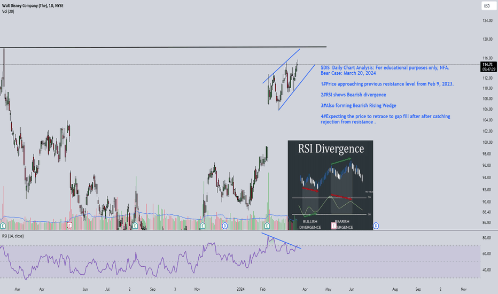Click the 2024 label on the time axis
Viewport: 498px width, 294px height.
(241, 289)
